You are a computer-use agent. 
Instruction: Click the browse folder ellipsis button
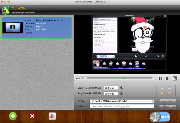[x=161, y=106]
